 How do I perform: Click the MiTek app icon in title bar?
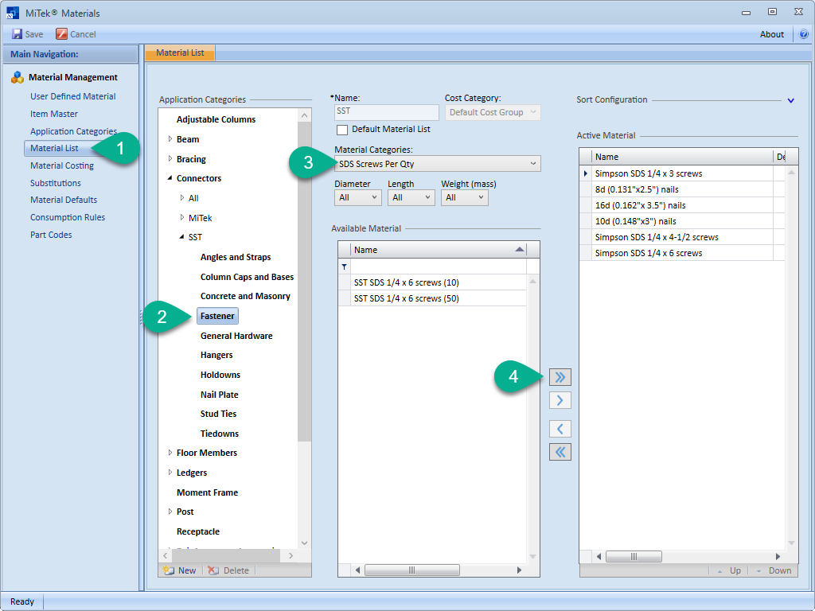point(13,13)
